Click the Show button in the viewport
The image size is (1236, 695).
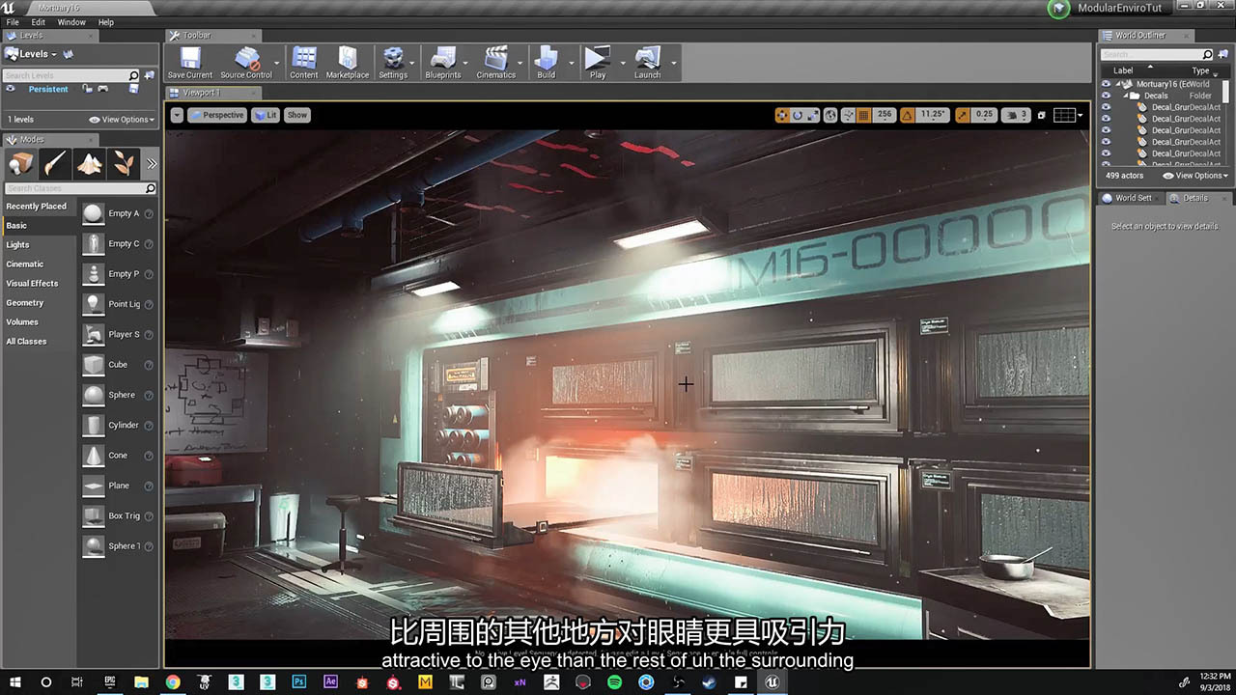click(296, 115)
